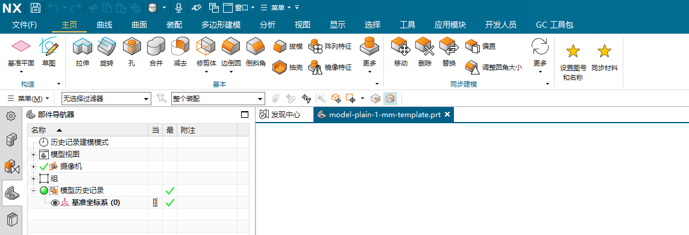Open the 镜像特征 mirror feature tool

(330, 67)
